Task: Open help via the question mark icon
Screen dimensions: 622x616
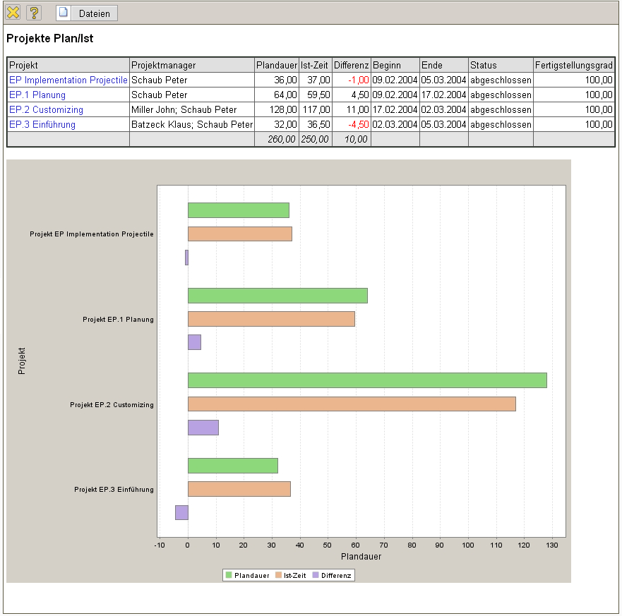Action: (x=34, y=13)
